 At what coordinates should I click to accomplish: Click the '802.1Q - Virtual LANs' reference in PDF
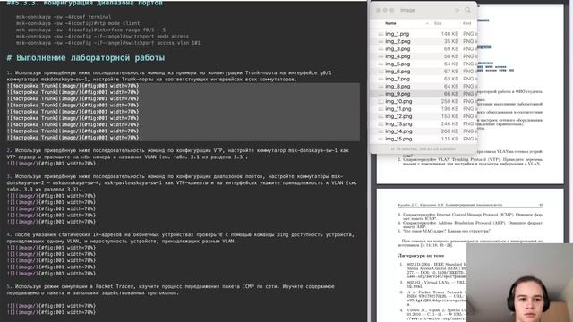tap(437, 284)
